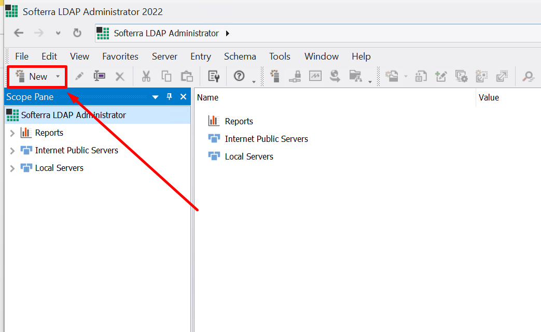Open the Server menu
The height and width of the screenshot is (332, 541).
point(164,56)
